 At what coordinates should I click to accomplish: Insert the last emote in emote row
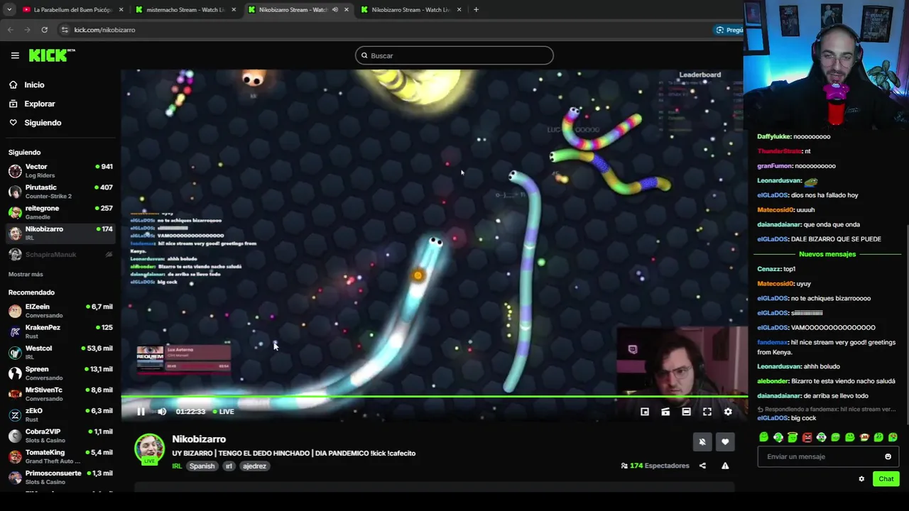coord(893,437)
